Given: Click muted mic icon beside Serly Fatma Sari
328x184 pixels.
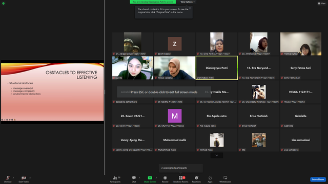Looking at the screenshot, I should pyautogui.click(x=282, y=78).
